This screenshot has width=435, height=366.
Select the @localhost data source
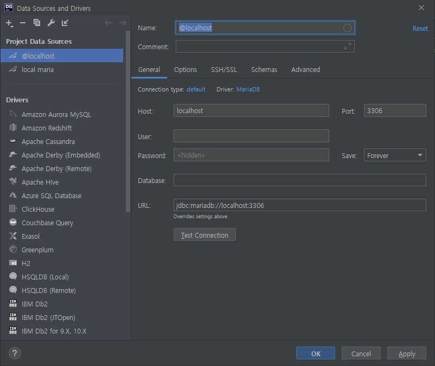click(62, 56)
